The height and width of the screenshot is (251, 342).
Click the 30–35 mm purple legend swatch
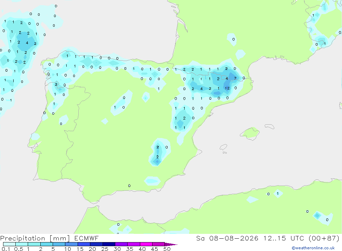coord(121,244)
